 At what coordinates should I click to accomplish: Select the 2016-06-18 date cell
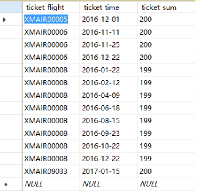tap(109, 108)
